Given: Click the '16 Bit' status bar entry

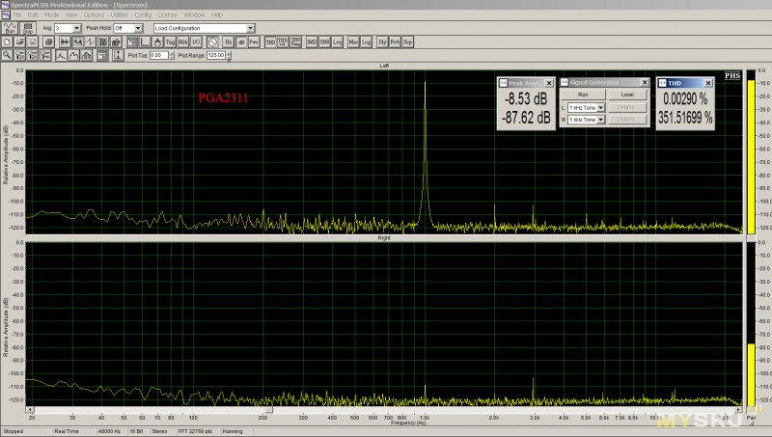Looking at the screenshot, I should pyautogui.click(x=136, y=431).
